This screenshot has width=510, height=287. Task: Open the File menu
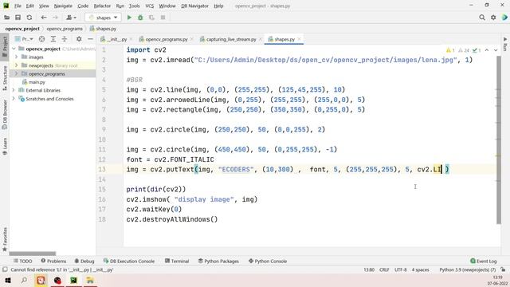point(18,6)
